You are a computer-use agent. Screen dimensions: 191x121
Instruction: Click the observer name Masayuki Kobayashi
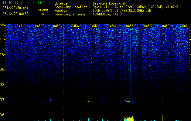(x=109, y=3)
